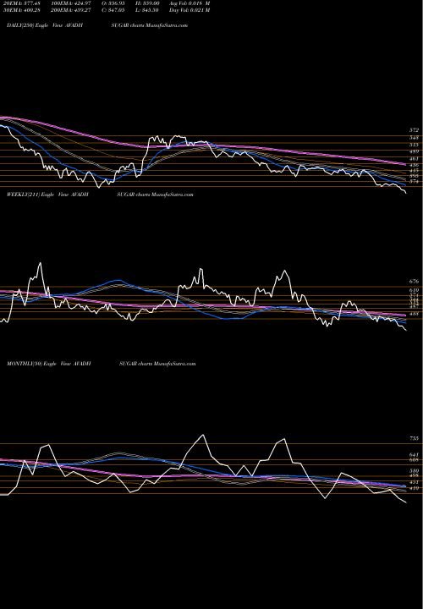Select the open price readout
This screenshot has height=609, width=423.
pos(115,3)
